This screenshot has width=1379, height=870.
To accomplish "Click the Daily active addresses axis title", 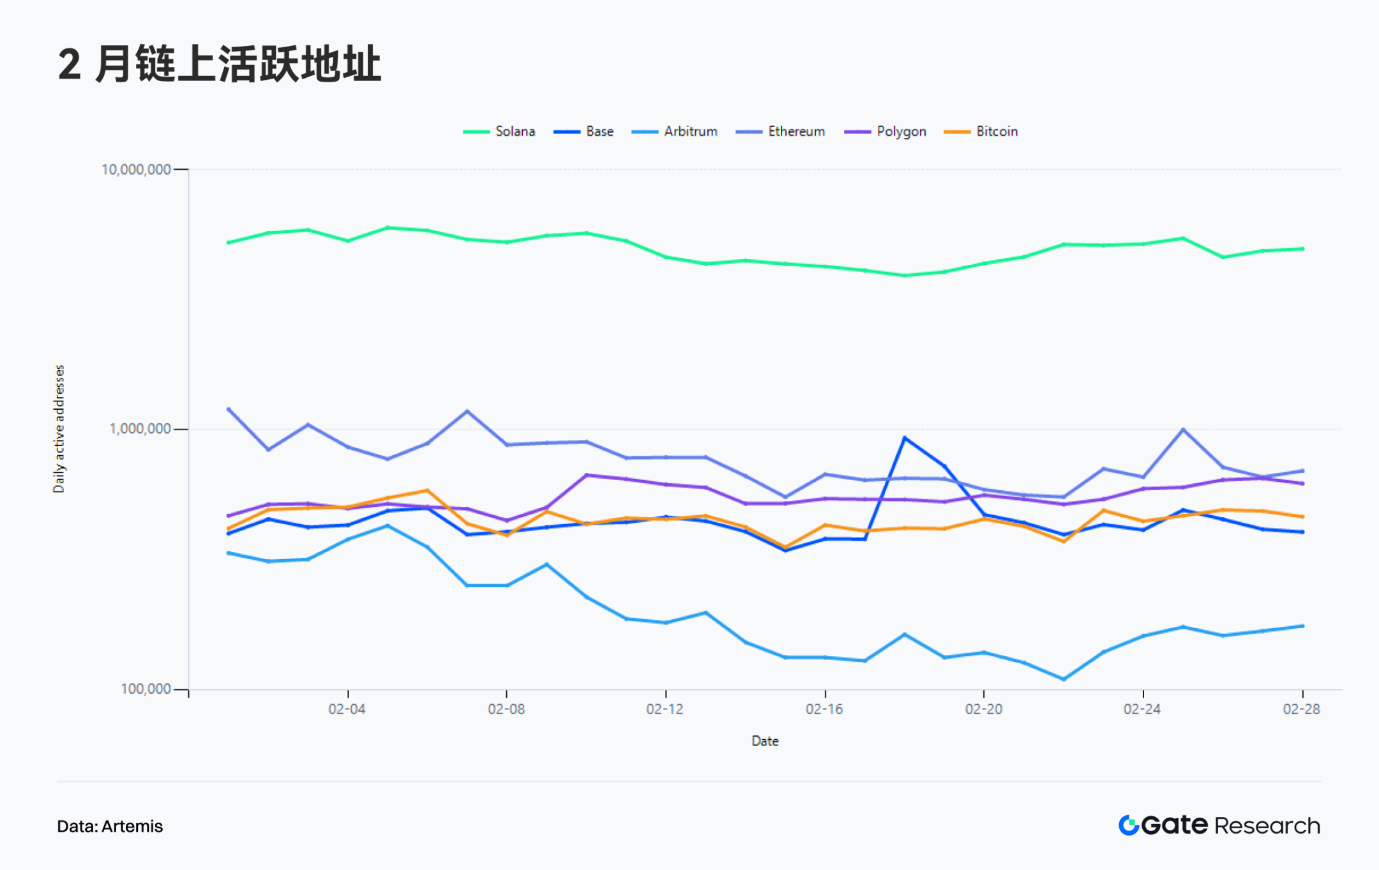I will click(59, 428).
